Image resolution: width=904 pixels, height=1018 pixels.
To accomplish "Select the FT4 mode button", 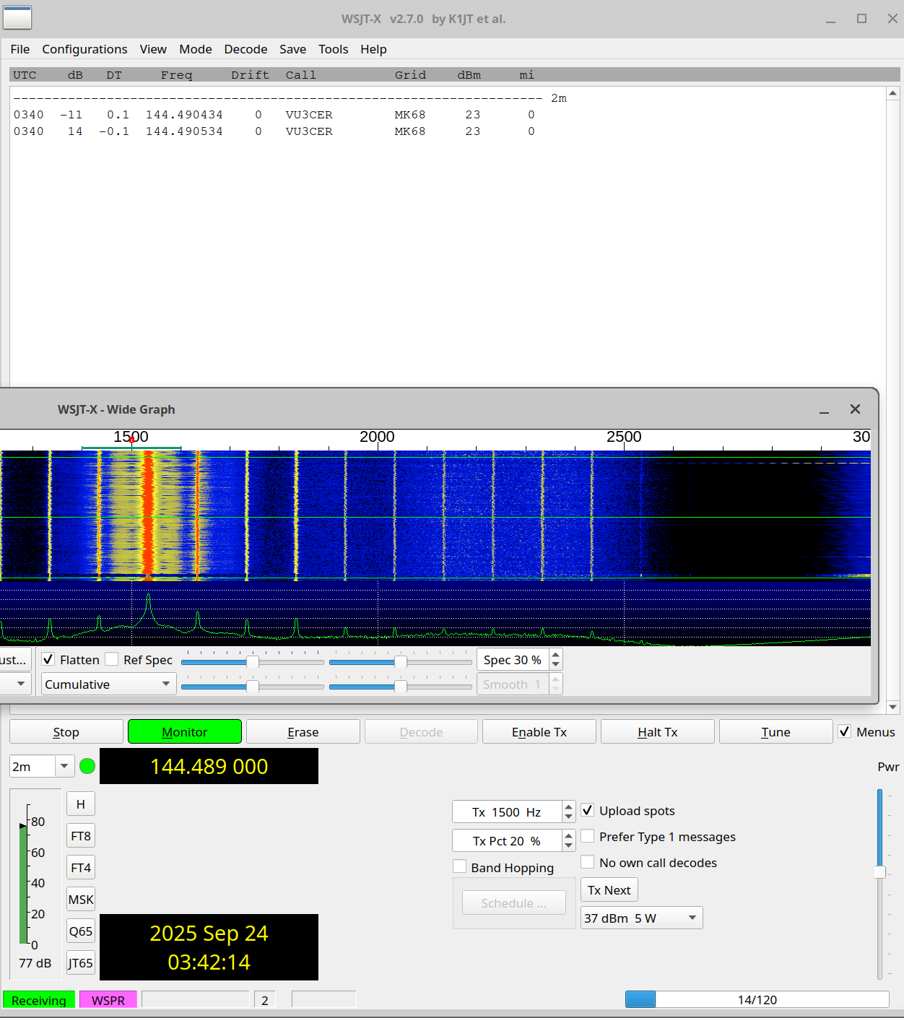I will pos(81,868).
